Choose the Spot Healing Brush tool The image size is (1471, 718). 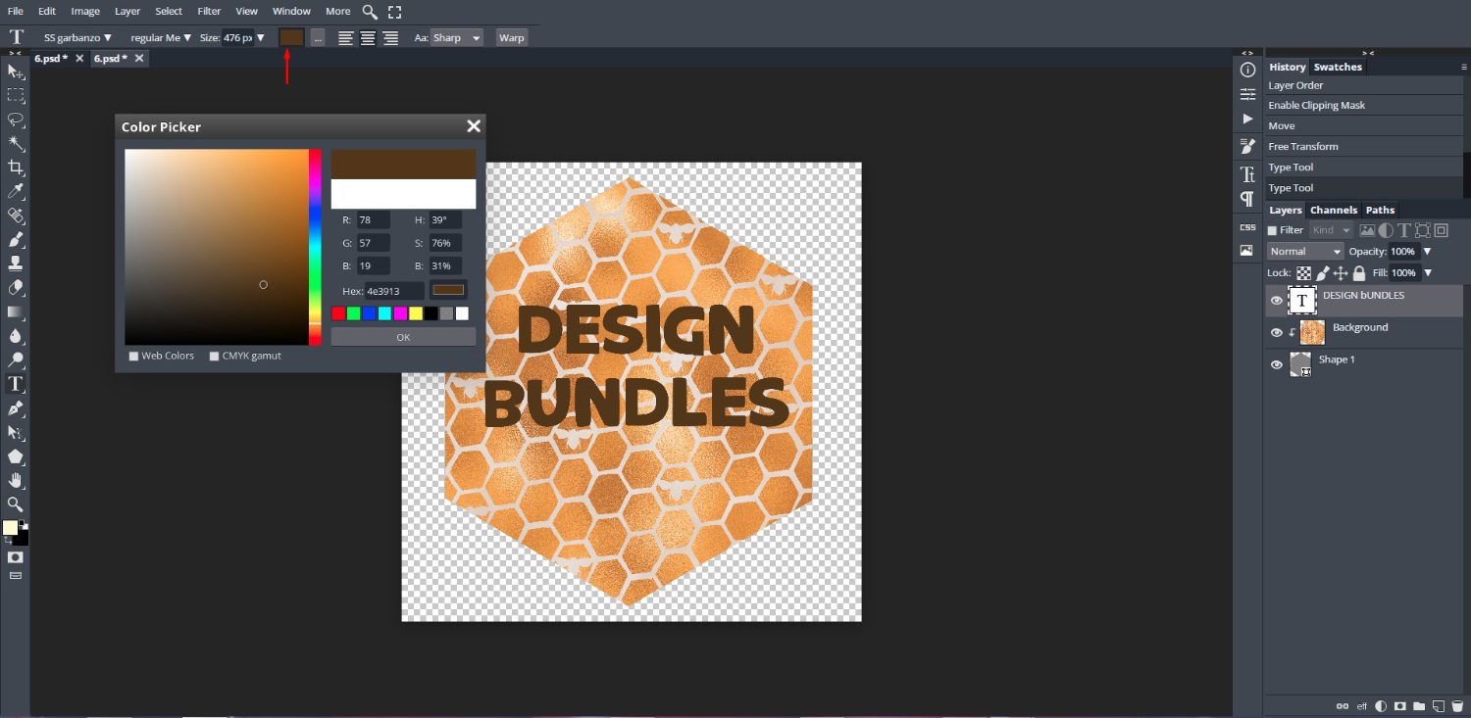tap(16, 215)
